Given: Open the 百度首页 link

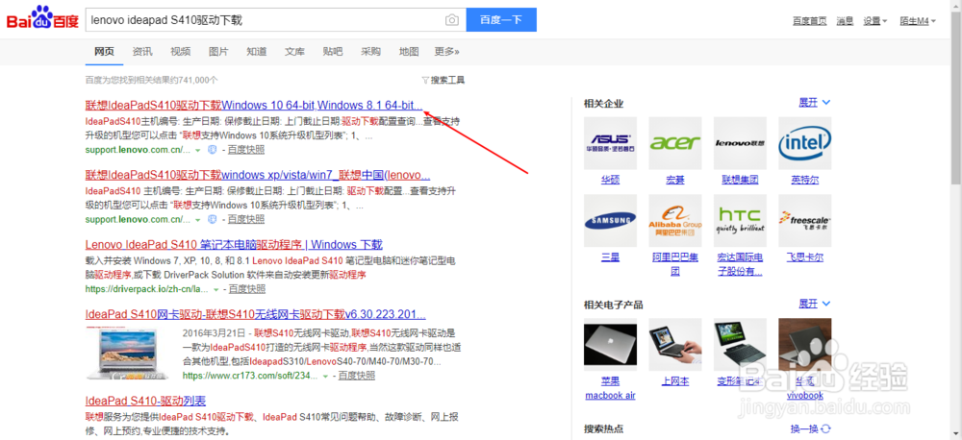Looking at the screenshot, I should [809, 21].
